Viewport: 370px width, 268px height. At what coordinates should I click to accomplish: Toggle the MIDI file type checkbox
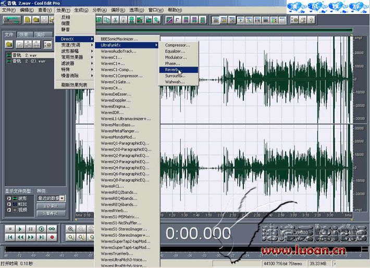[9, 204]
